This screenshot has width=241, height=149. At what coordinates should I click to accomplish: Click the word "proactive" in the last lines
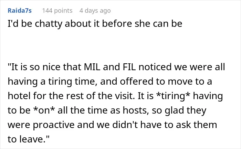[x=54, y=125]
